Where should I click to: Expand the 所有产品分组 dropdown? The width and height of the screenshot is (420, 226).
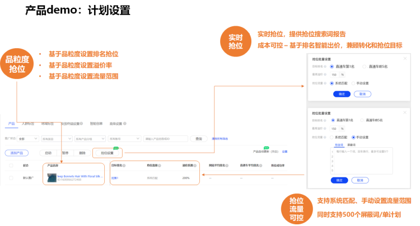pyautogui.click(x=91, y=138)
